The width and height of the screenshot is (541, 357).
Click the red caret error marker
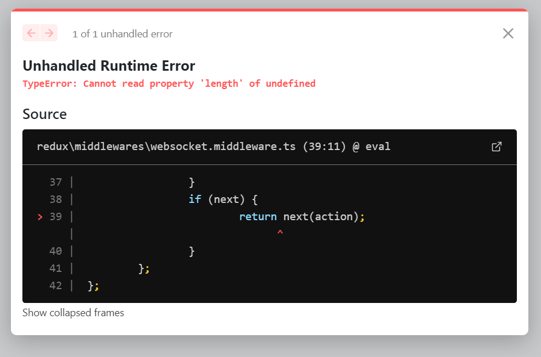pos(280,232)
